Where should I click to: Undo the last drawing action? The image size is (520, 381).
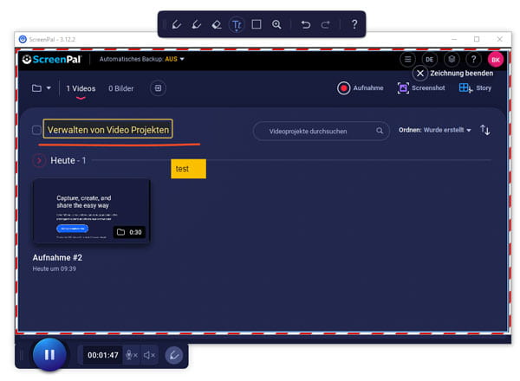[305, 24]
